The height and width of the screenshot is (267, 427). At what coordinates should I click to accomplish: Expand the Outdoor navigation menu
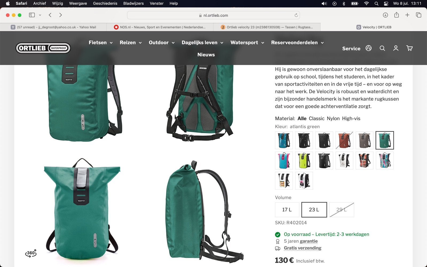pos(161,42)
